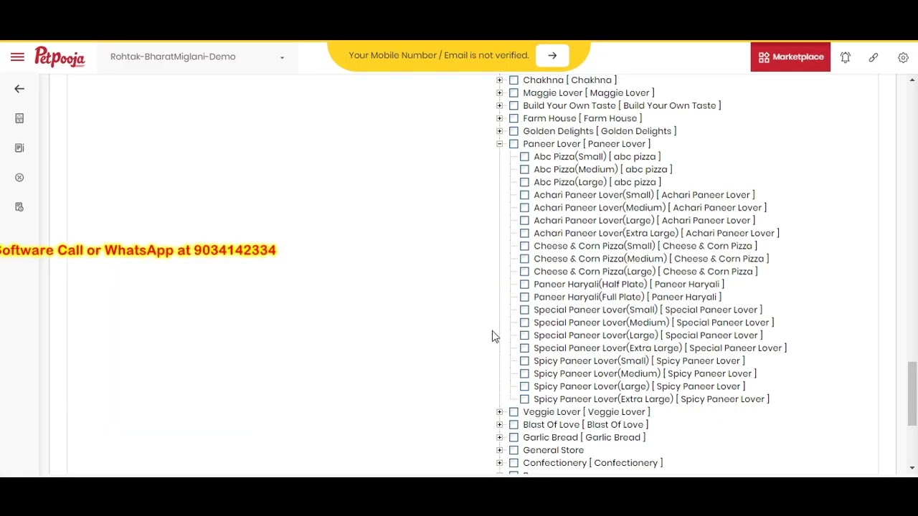This screenshot has width=918, height=516.
Task: Check Special Paneer Lover(Large) checkbox
Action: (524, 335)
